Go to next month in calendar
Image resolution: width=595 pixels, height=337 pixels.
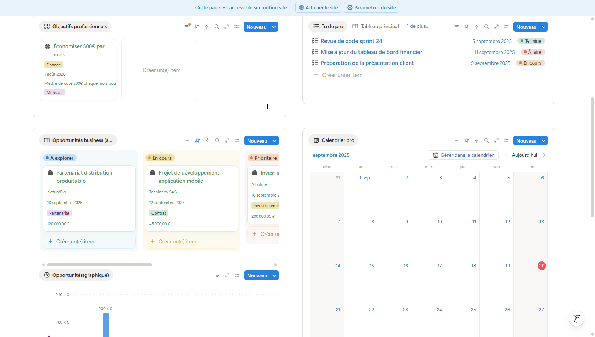coord(544,155)
